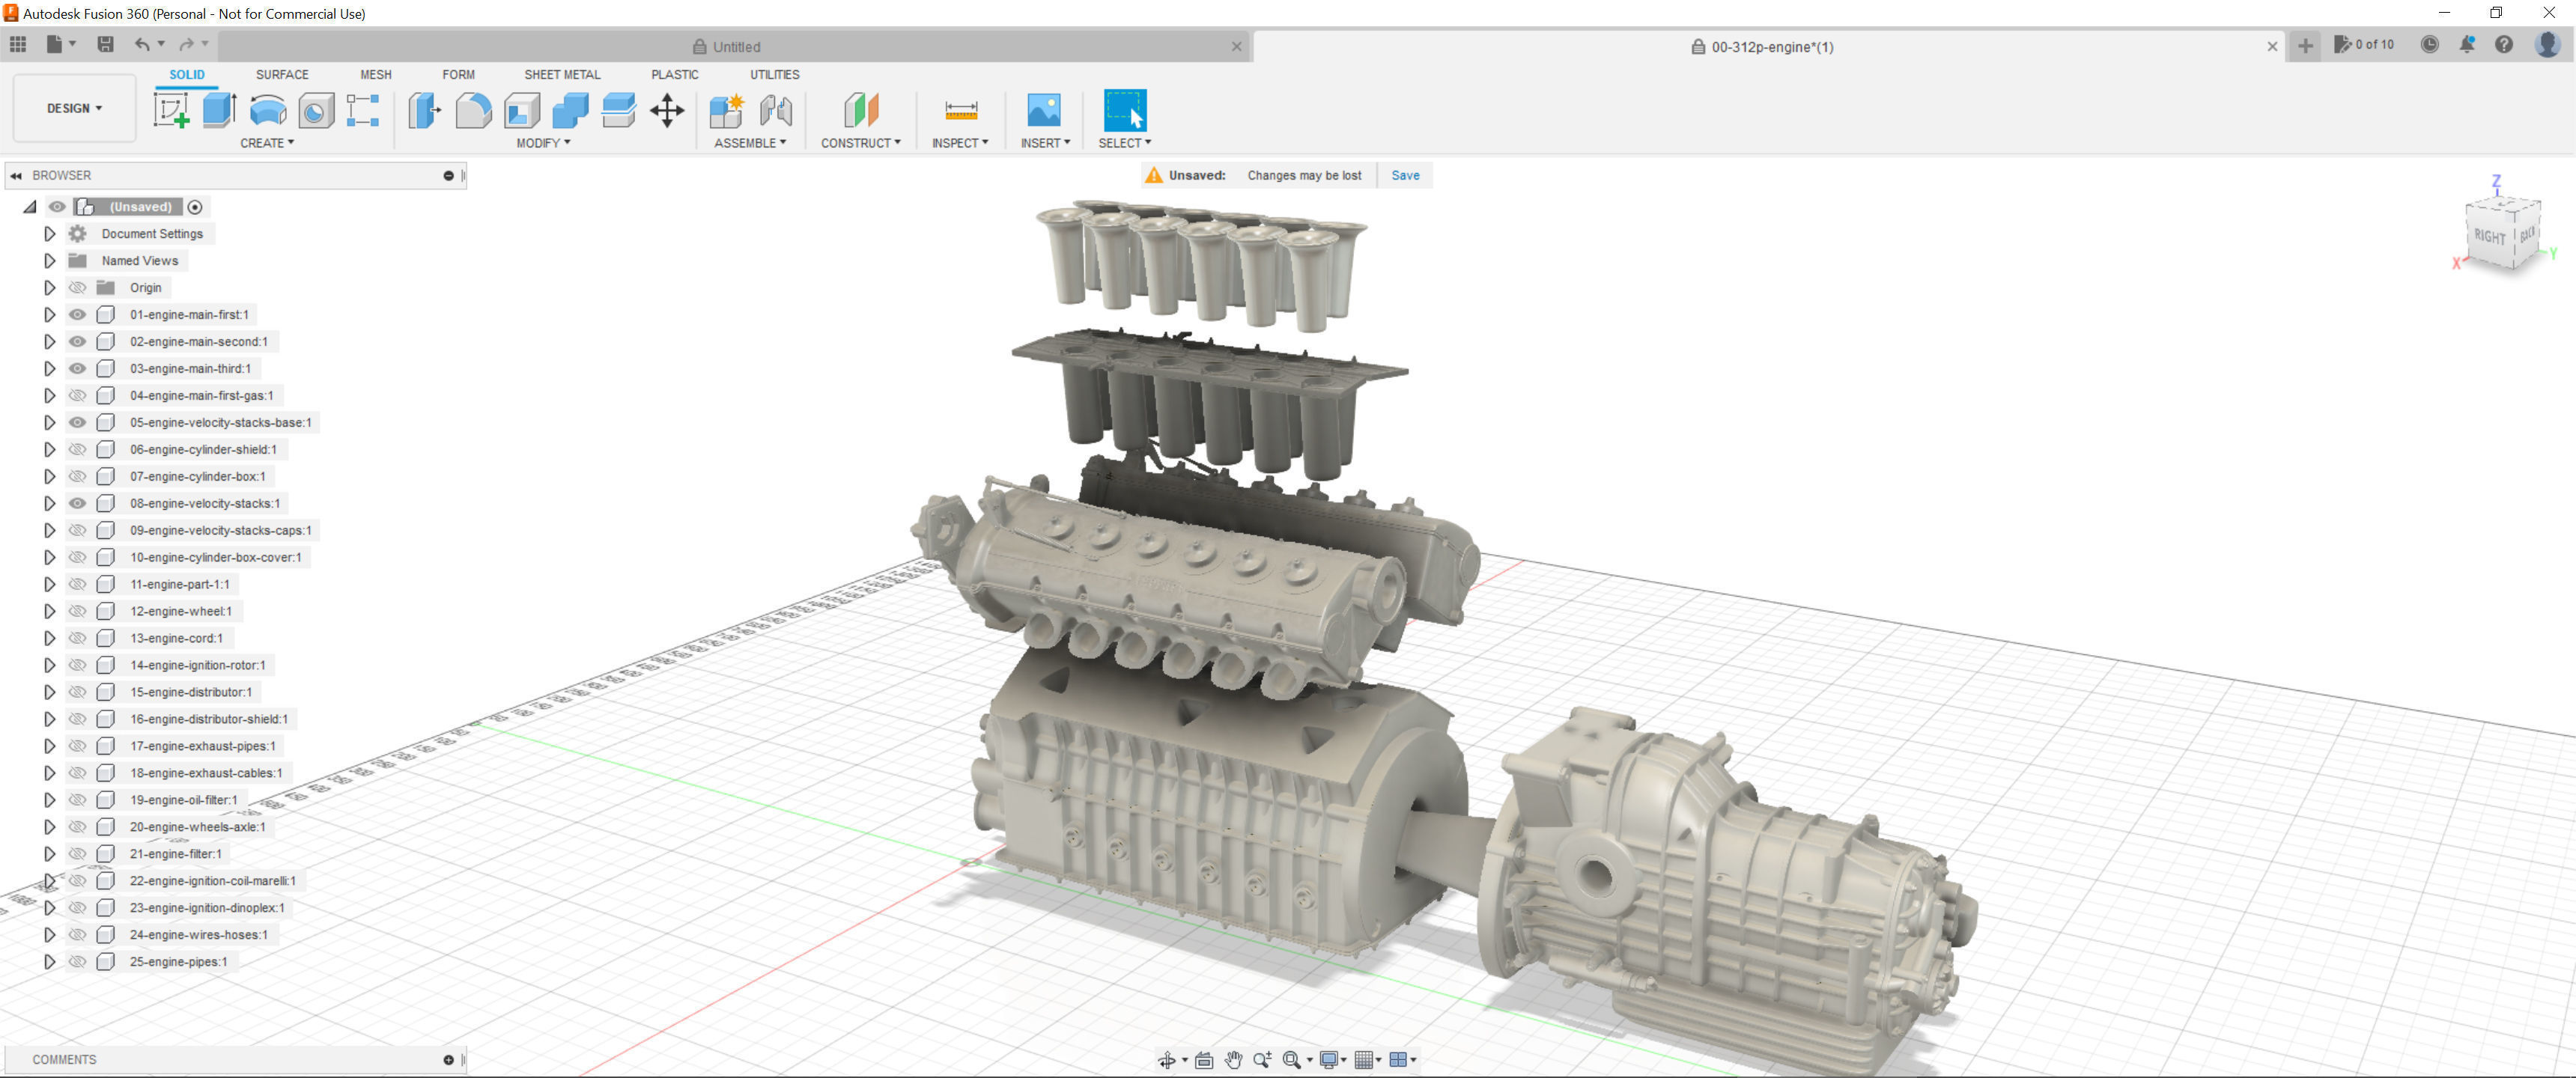Click the Measure tool in Inspect
2576x1078 pixels.
pyautogui.click(x=960, y=110)
